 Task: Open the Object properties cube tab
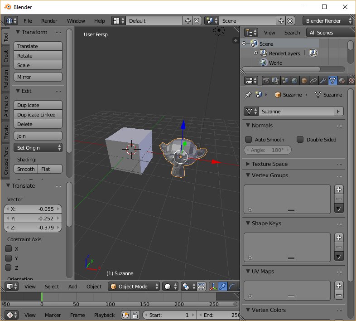coord(304,81)
